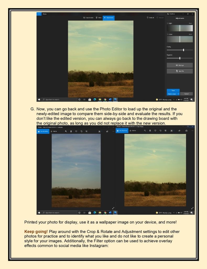Click search box in editor screenshot taskbar
Viewport: 207px width, 269px height.
tap(59, 100)
